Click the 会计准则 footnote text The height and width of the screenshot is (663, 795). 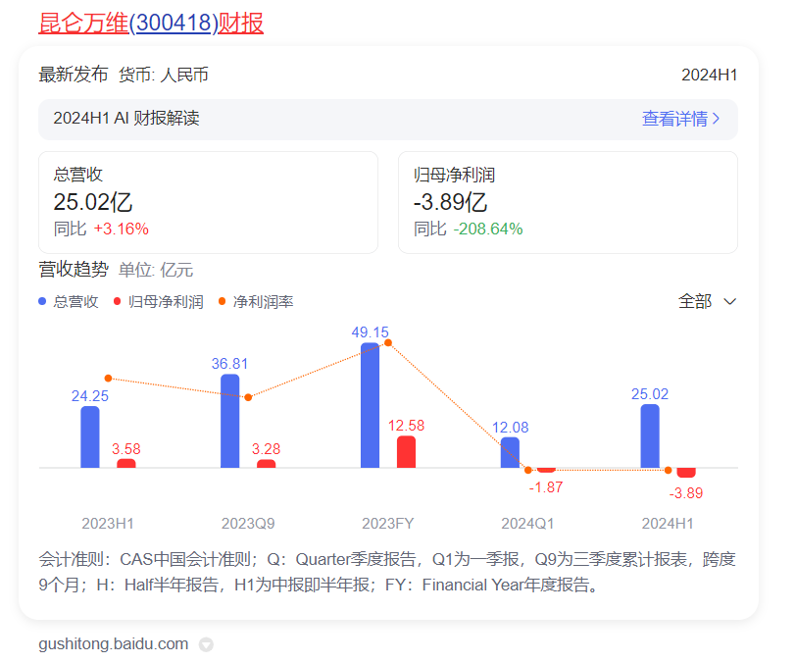pyautogui.click(x=388, y=572)
